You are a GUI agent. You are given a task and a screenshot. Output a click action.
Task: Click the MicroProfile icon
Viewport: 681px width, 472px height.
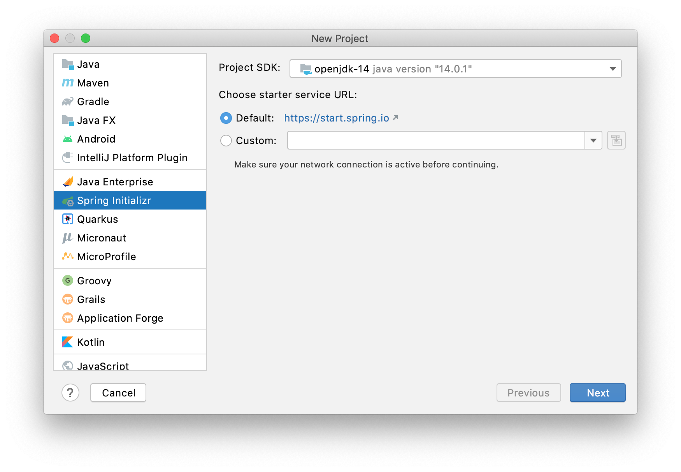coord(68,256)
